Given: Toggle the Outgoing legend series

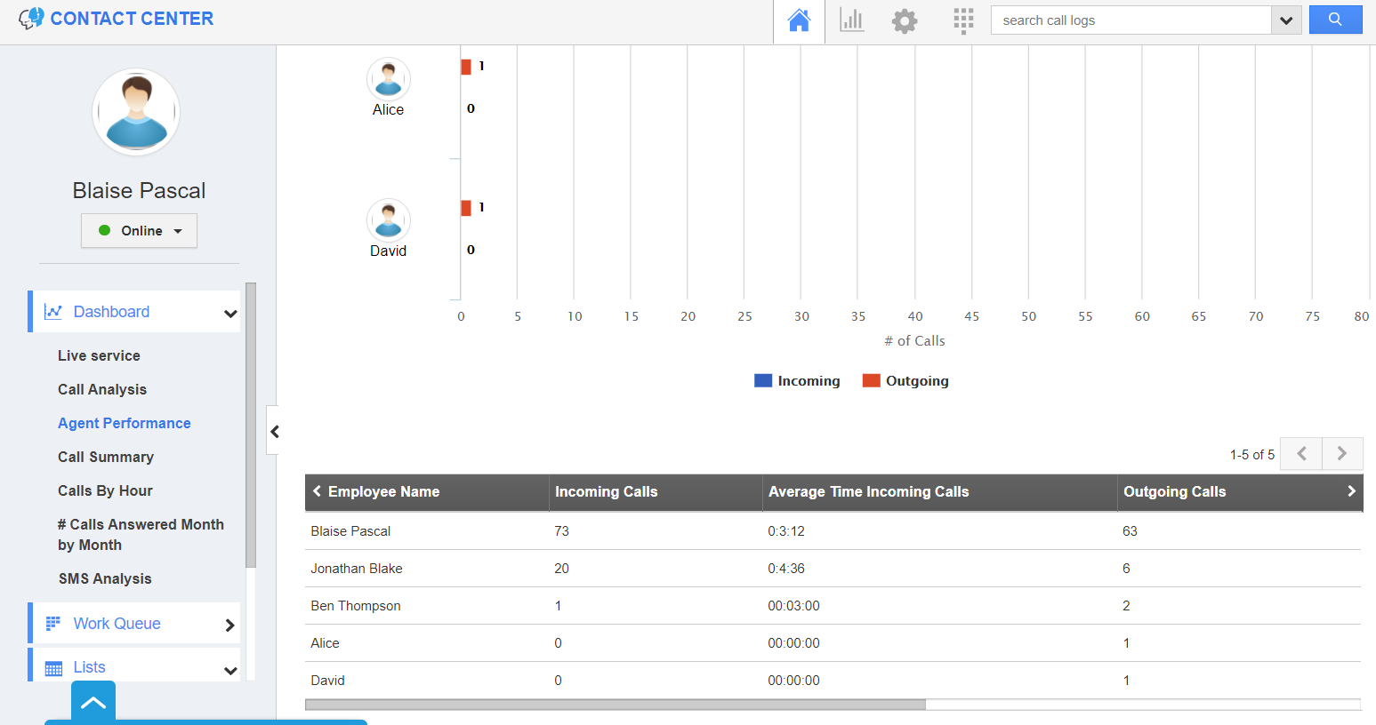Looking at the screenshot, I should 906,381.
